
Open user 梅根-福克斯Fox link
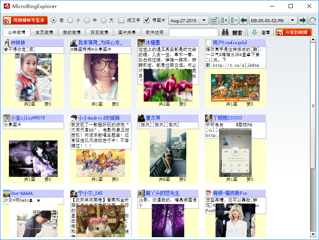click(230, 193)
